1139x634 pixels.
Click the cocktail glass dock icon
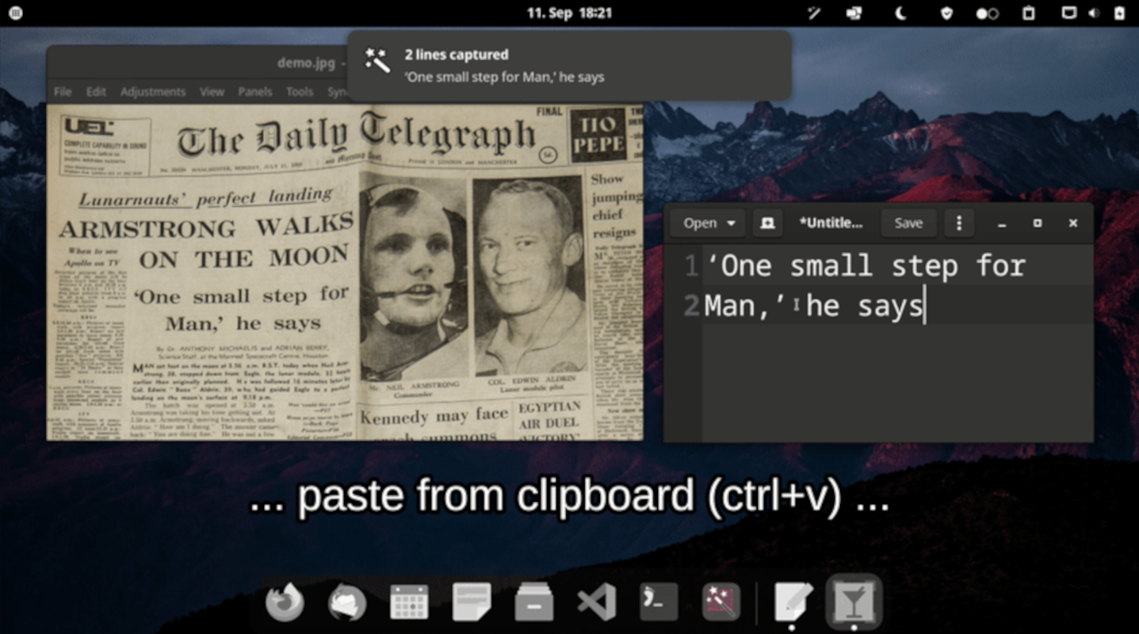click(x=854, y=602)
